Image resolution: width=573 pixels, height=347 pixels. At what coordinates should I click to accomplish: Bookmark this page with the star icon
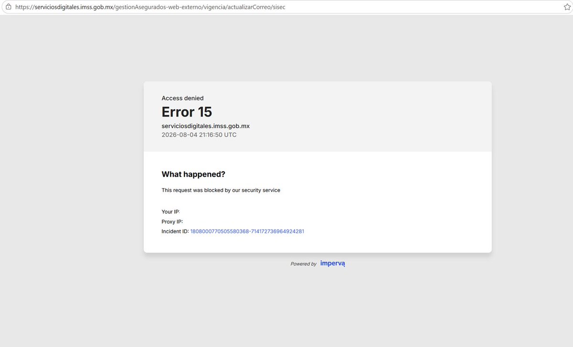tap(567, 7)
